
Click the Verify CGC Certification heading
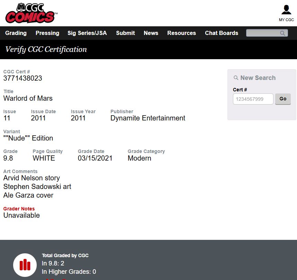click(46, 49)
